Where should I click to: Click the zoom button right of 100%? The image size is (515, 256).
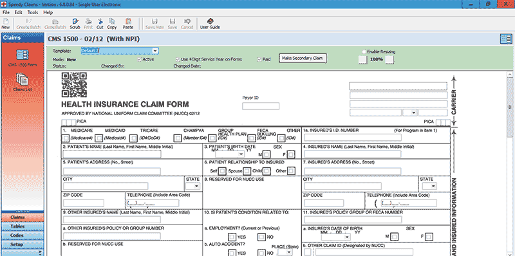389,60
